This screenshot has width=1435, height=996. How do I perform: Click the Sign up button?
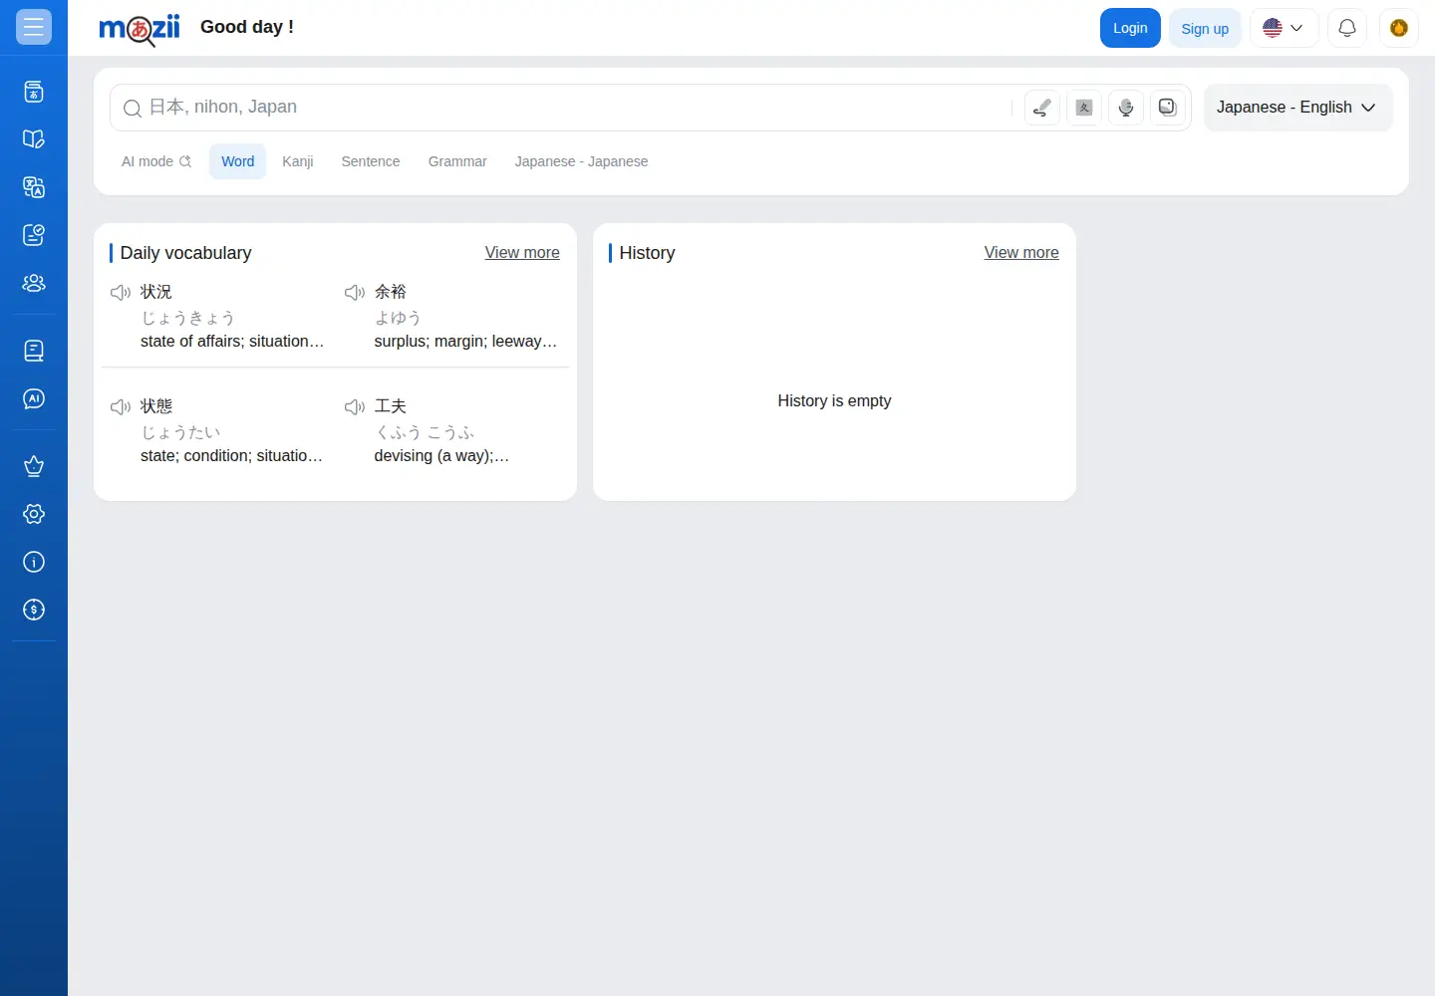tap(1205, 28)
